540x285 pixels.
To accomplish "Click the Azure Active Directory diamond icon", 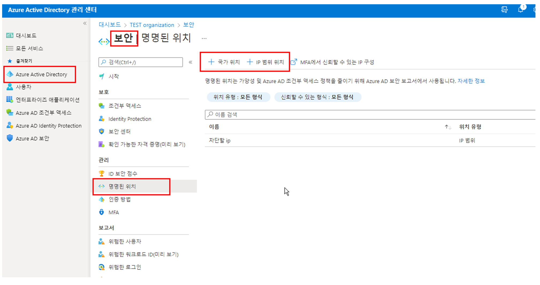I will pos(10,74).
